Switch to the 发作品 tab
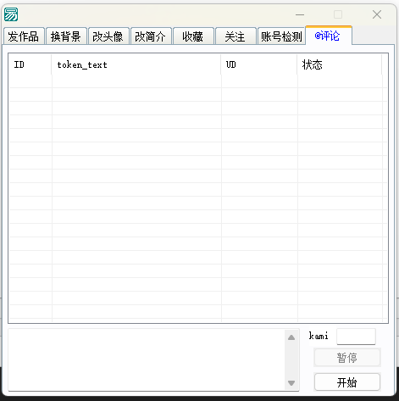The width and height of the screenshot is (399, 401). [x=24, y=36]
